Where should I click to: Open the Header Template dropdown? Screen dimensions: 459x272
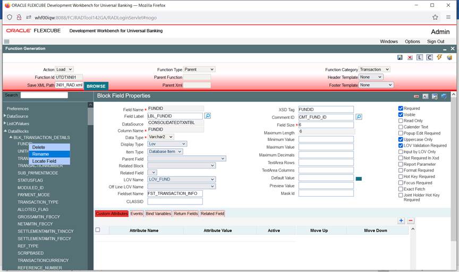(371, 77)
